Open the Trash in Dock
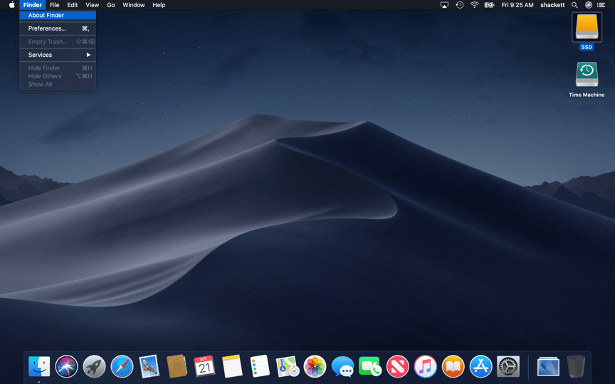 (x=576, y=366)
